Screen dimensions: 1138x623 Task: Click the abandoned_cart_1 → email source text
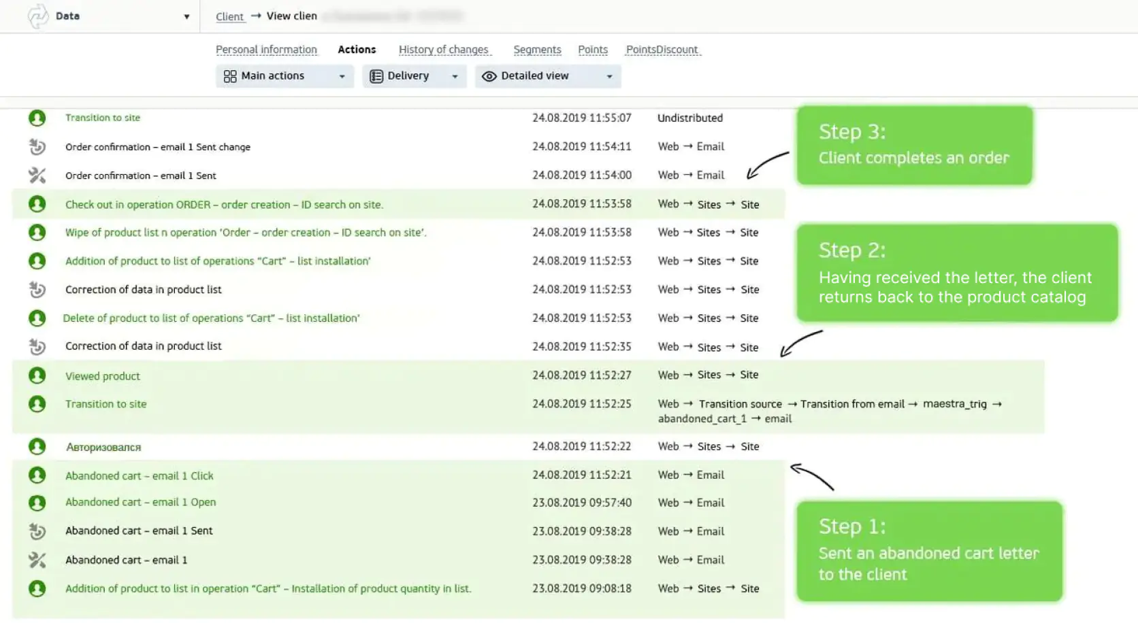[725, 419]
